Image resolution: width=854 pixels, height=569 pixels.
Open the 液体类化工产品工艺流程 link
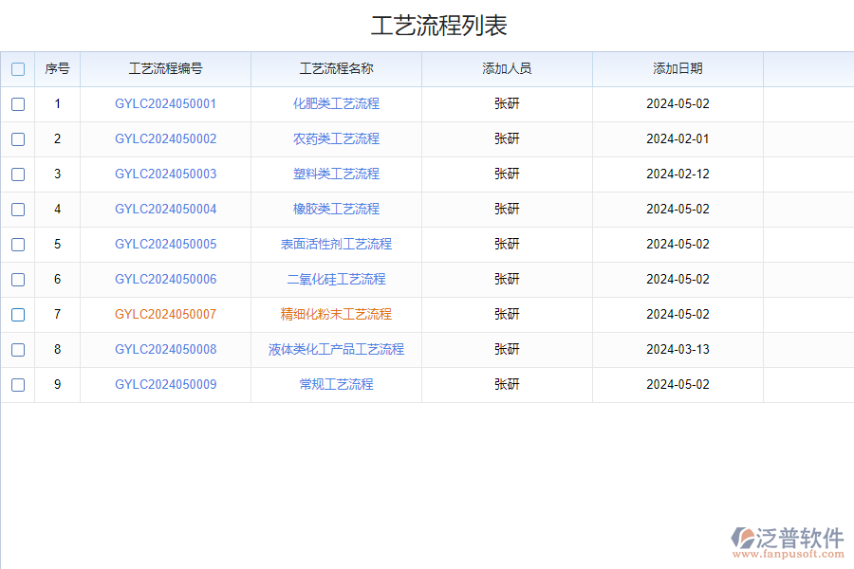click(x=336, y=350)
